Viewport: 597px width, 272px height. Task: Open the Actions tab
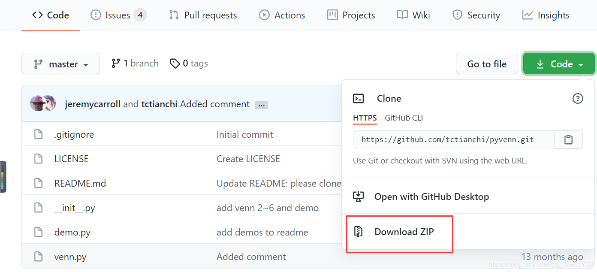point(282,15)
